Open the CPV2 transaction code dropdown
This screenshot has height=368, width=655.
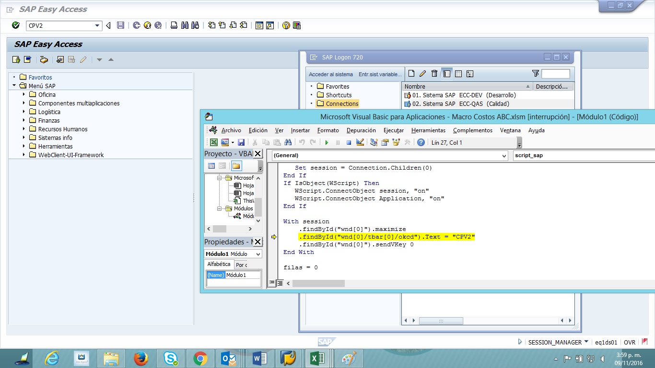pos(98,25)
